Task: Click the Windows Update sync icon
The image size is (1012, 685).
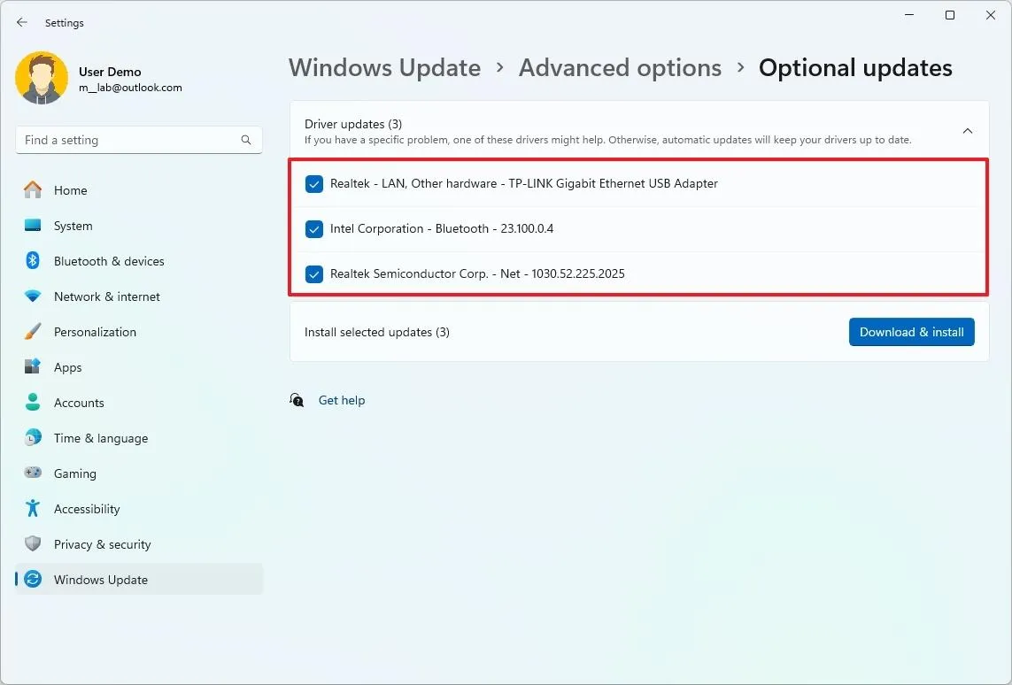Action: [33, 579]
